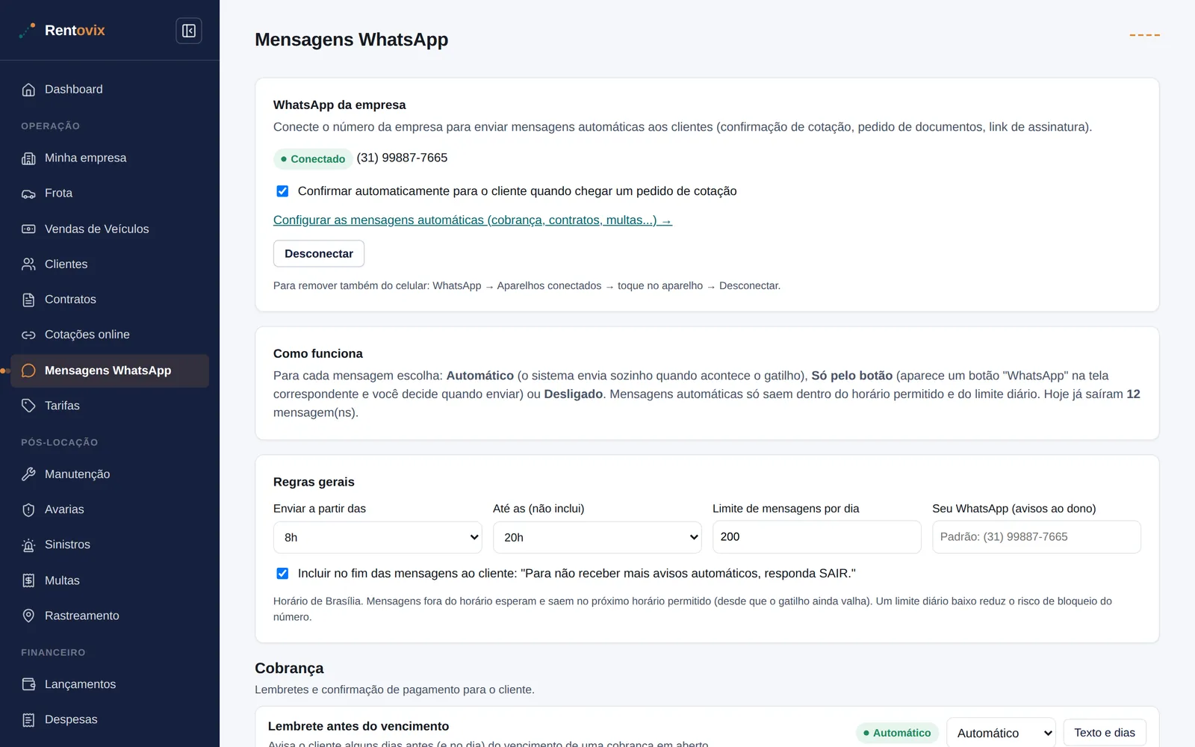Click the phone number (31) 99887-7665
The height and width of the screenshot is (747, 1195).
coord(402,158)
